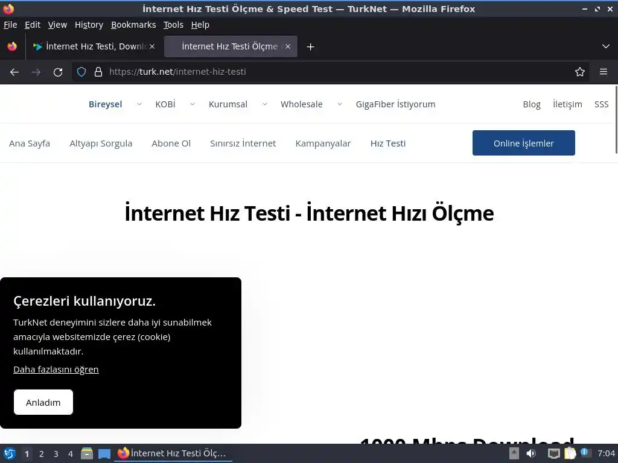
Task: Open the tracking protection shield icon
Action: pos(81,72)
